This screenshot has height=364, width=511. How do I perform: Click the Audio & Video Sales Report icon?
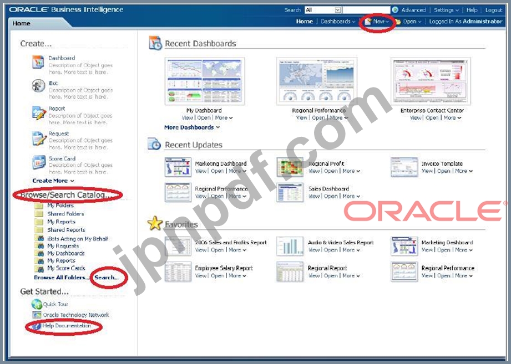290,247
